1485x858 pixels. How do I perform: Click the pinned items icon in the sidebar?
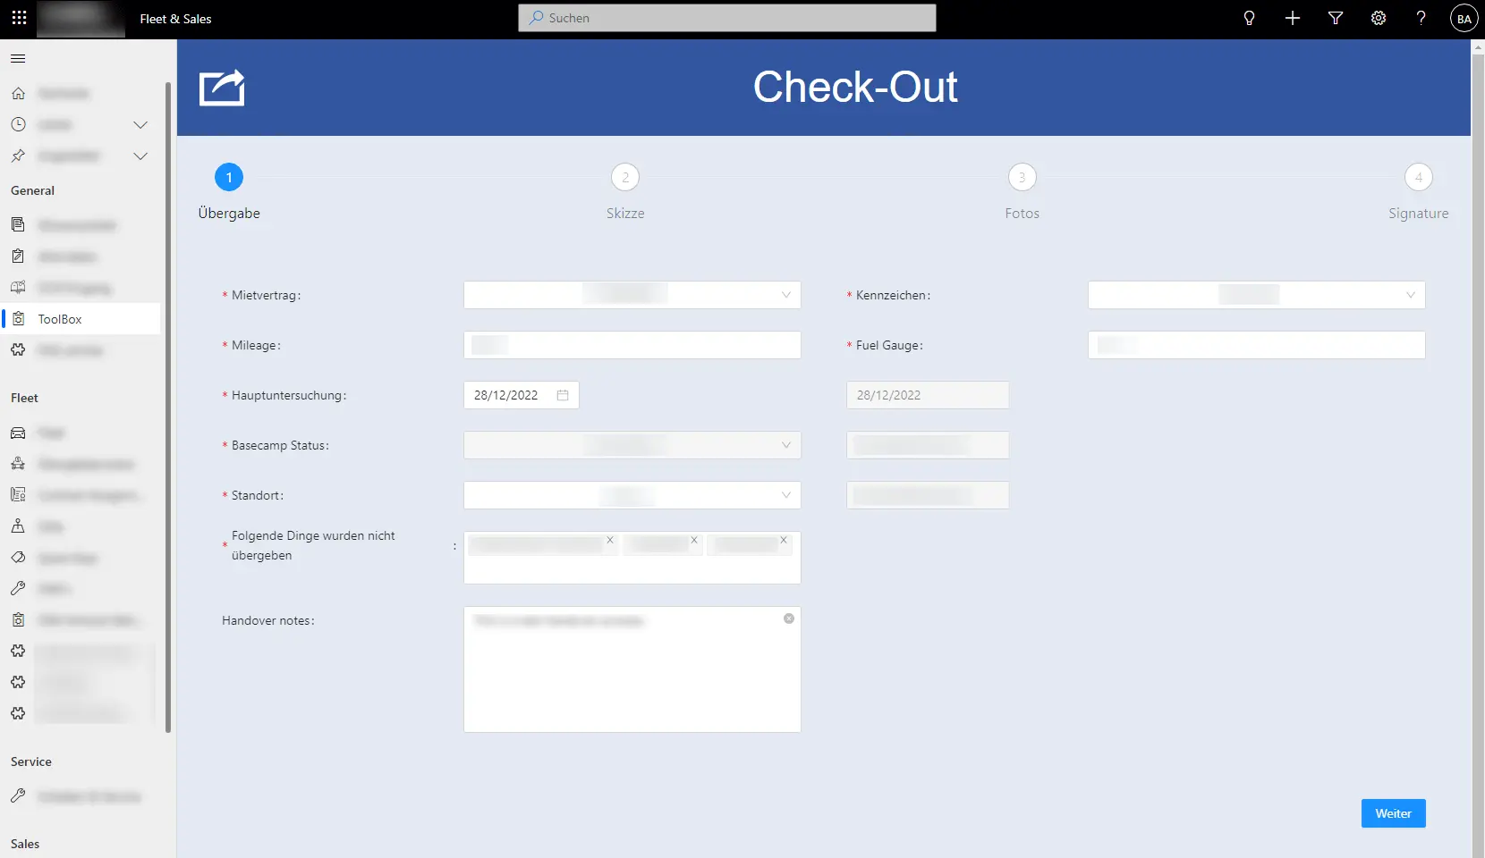[x=17, y=156]
